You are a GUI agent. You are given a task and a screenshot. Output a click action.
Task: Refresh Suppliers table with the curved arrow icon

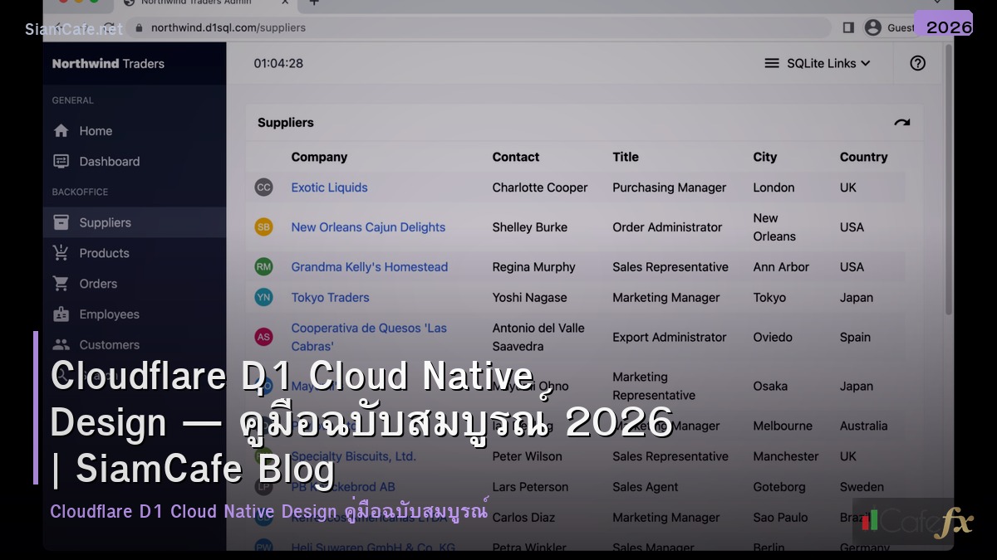click(x=902, y=121)
